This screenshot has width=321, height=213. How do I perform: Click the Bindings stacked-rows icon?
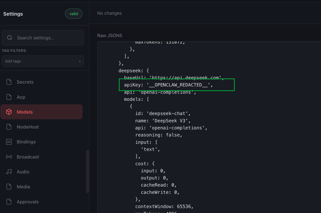click(x=9, y=142)
